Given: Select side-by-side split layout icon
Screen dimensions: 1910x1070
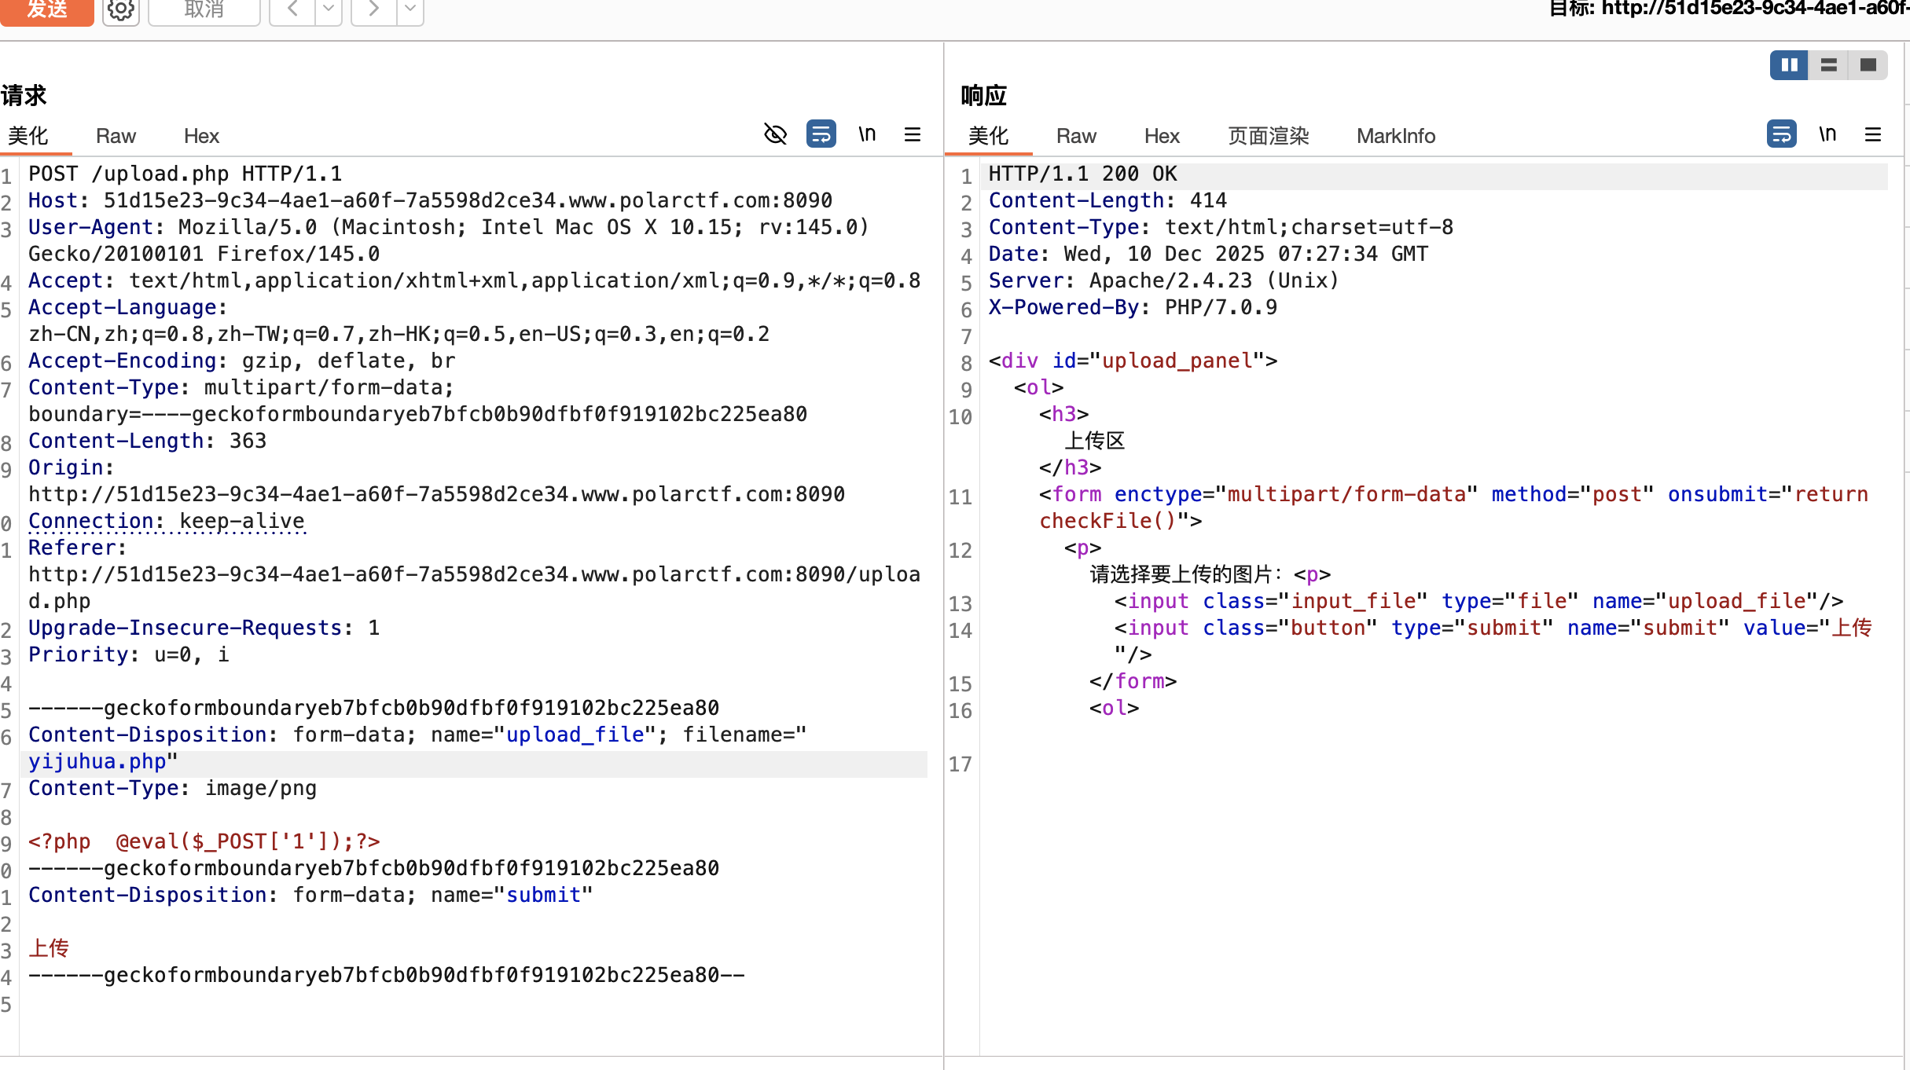Looking at the screenshot, I should click(1789, 65).
